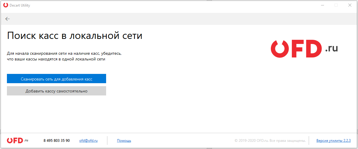Click the copyright 2019-2020 OFD.ru text
358x149 pixels.
click(x=270, y=141)
